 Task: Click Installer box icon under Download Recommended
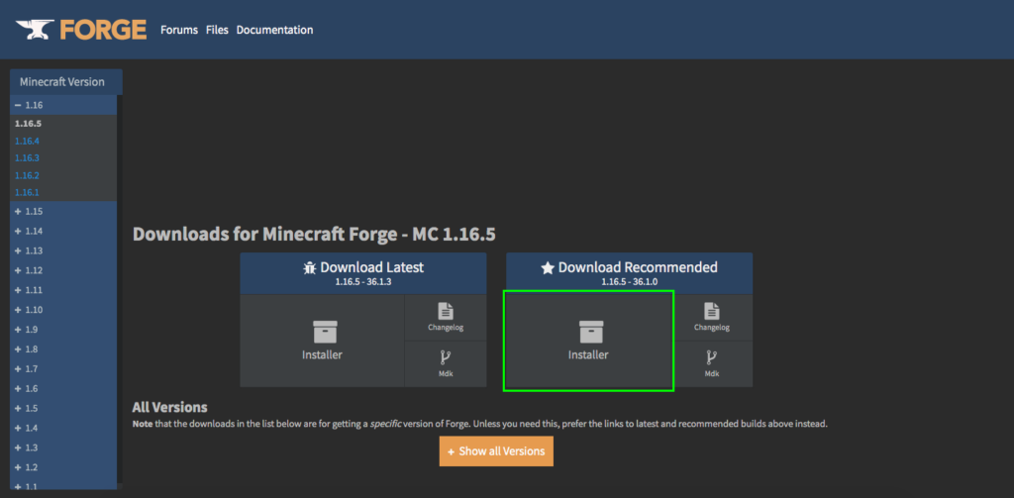tap(588, 332)
